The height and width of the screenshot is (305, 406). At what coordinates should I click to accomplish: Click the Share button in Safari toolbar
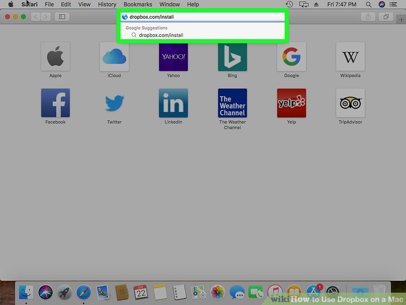[x=368, y=17]
